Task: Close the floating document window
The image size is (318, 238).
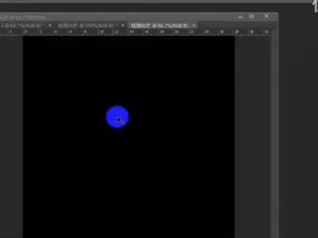Action: point(266,16)
